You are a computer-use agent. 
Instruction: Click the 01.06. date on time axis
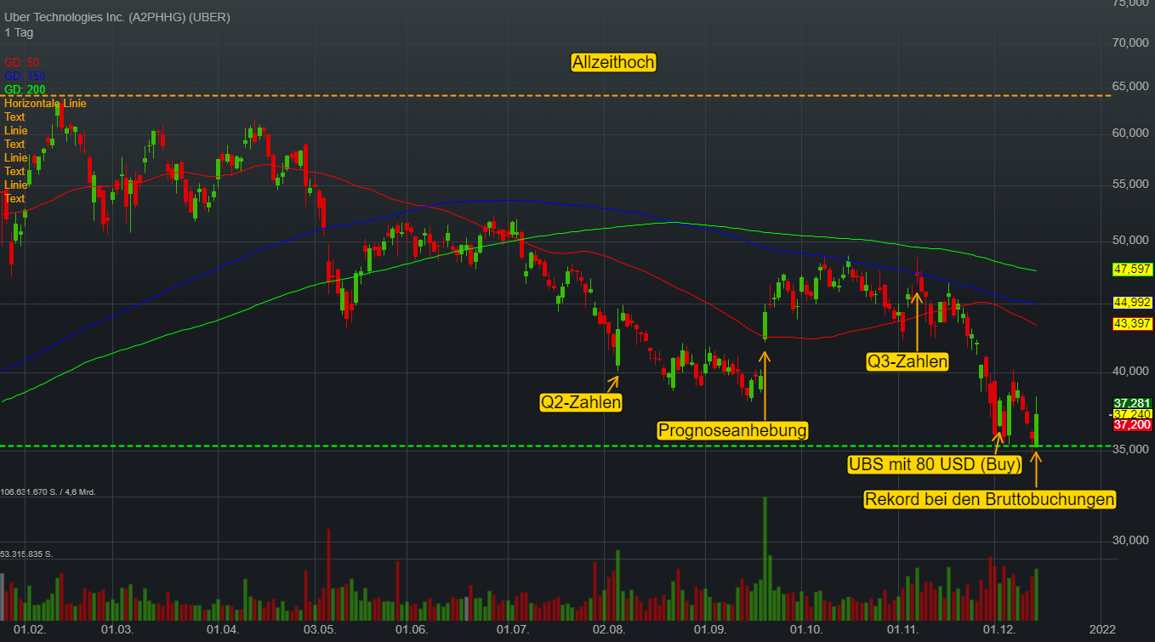click(x=411, y=630)
